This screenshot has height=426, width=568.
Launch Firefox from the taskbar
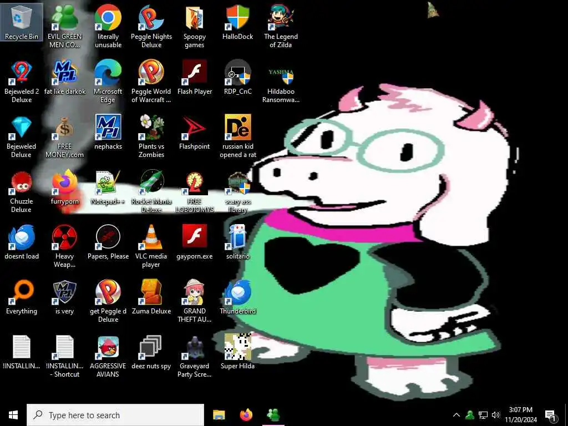coord(246,415)
